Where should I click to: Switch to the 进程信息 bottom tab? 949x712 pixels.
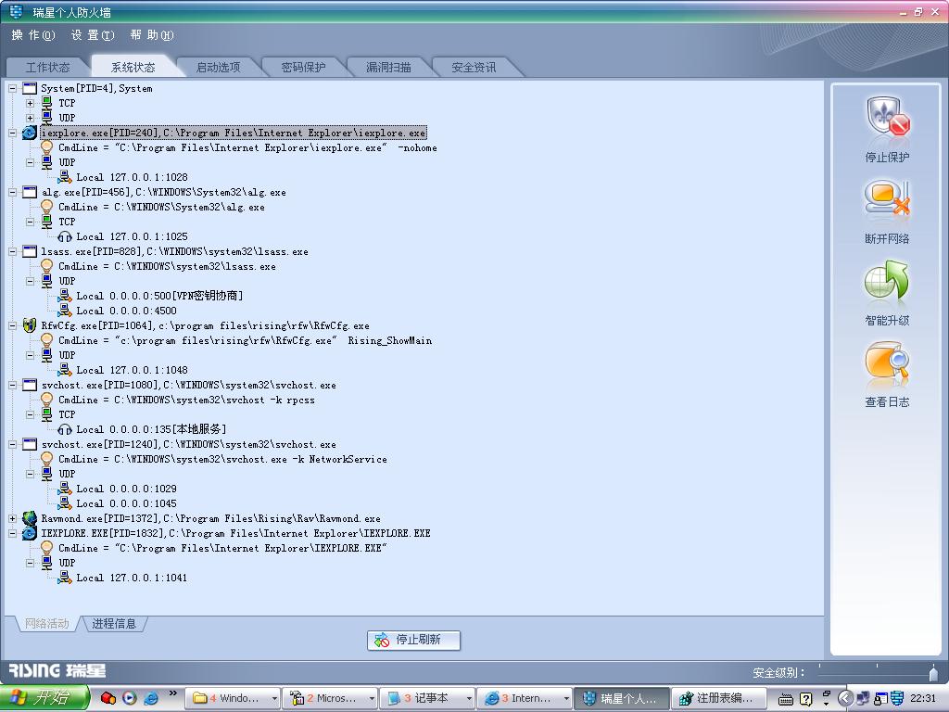114,624
